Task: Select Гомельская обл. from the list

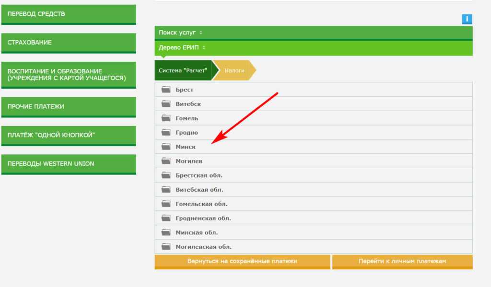Action: point(201,204)
